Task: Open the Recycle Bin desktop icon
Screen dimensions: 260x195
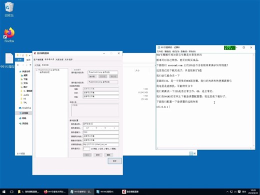Action: pos(9,9)
